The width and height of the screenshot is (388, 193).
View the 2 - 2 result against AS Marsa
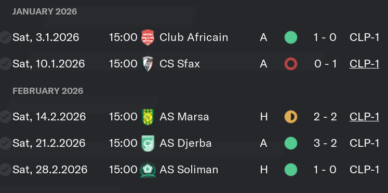(325, 117)
